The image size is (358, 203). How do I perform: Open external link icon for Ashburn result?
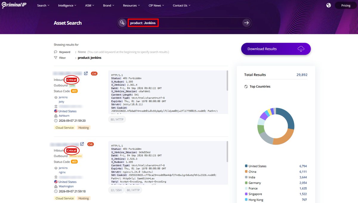(x=86, y=73)
